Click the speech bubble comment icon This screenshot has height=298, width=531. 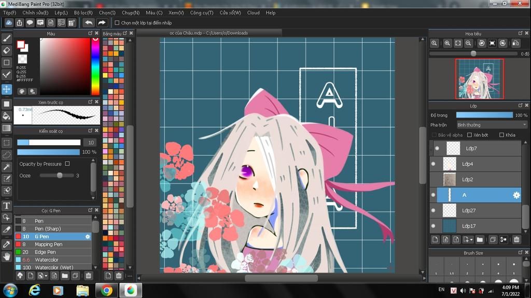pyautogui.click(x=30, y=23)
